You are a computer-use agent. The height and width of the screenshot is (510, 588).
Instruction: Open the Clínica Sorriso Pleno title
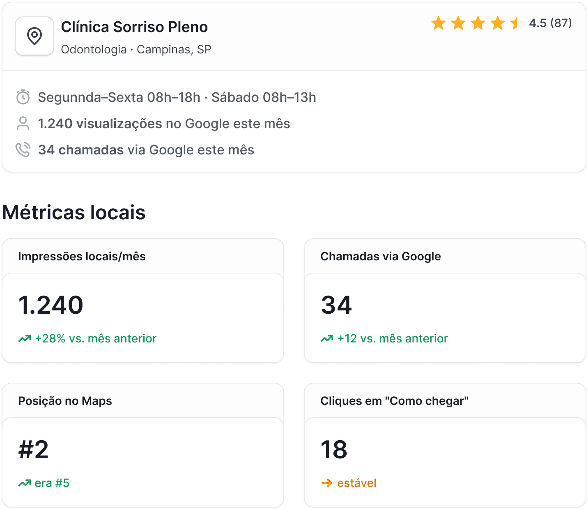(x=135, y=27)
